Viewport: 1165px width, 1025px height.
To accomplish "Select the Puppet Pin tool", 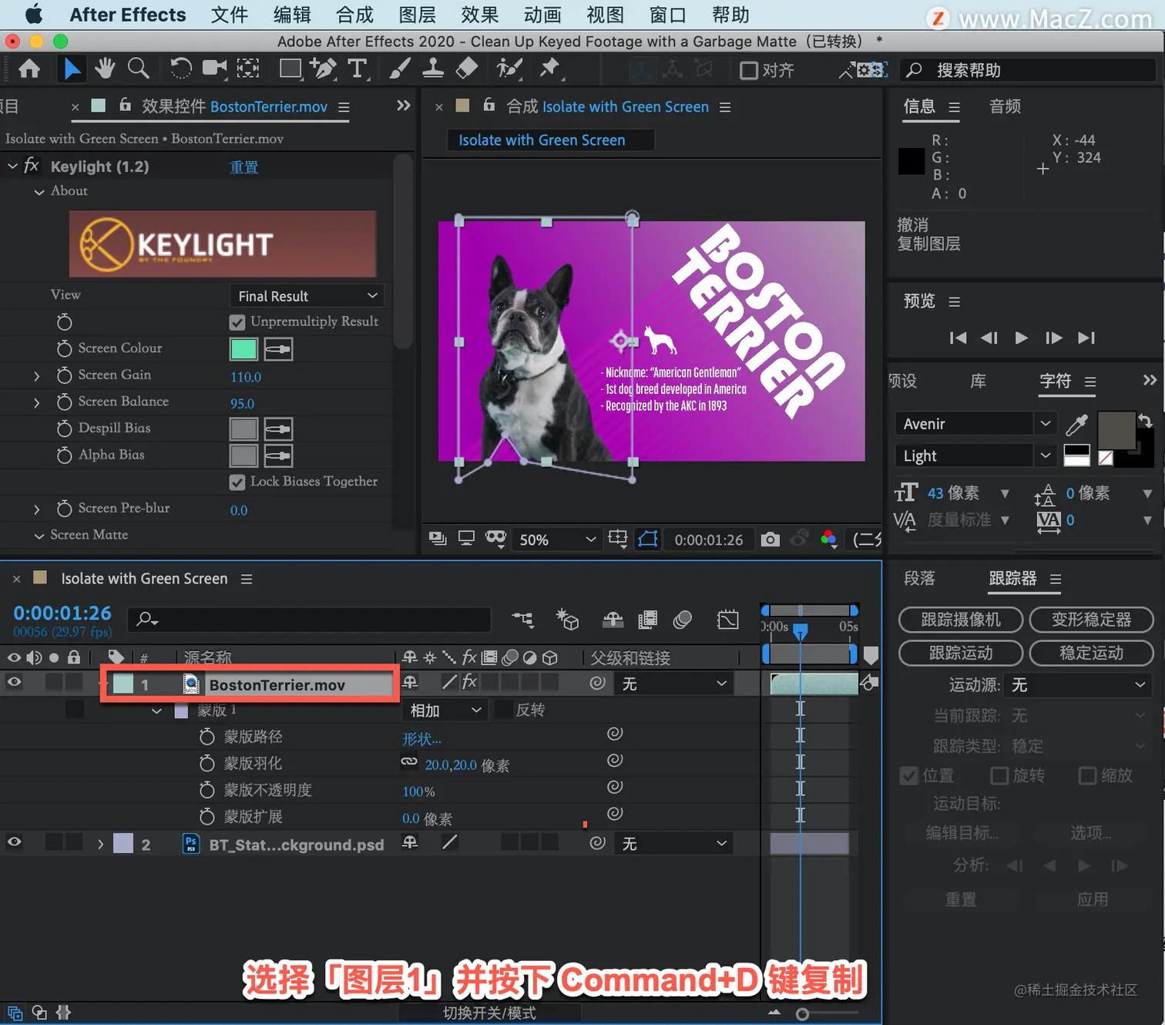I will coord(550,69).
